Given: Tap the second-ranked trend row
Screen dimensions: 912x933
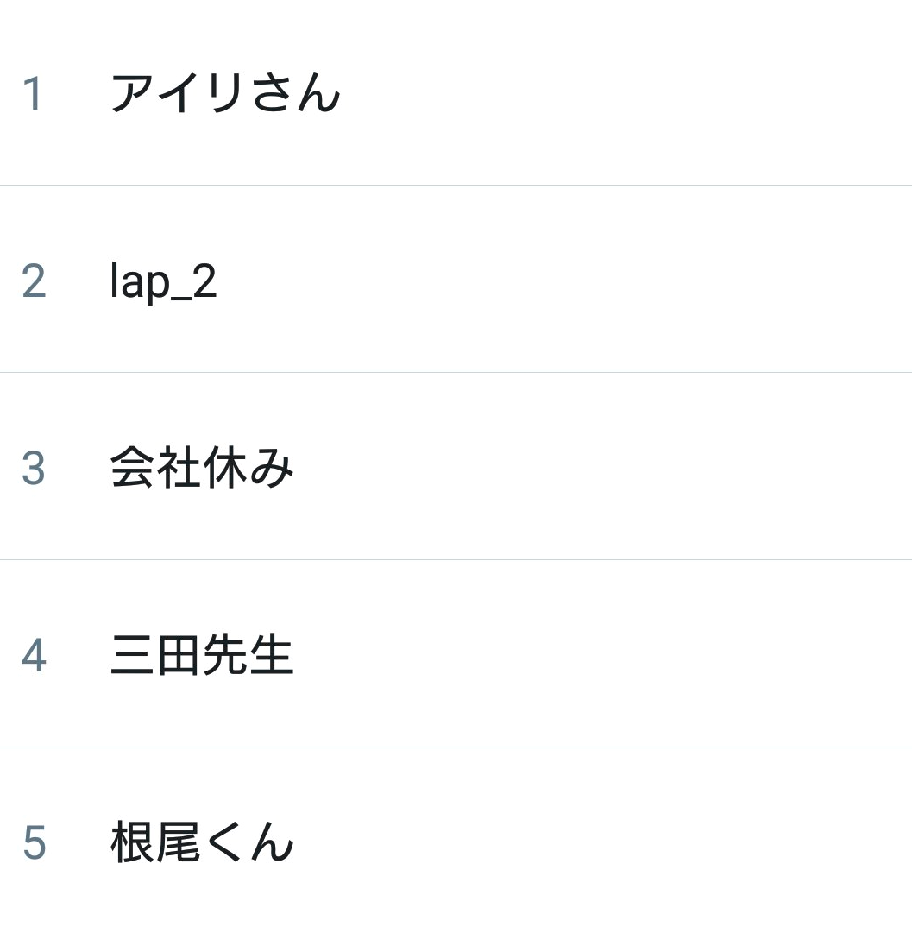Looking at the screenshot, I should click(x=456, y=279).
